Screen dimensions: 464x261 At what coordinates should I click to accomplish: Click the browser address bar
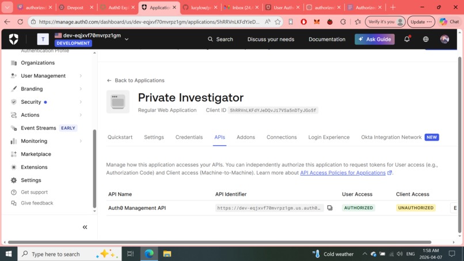(150, 22)
